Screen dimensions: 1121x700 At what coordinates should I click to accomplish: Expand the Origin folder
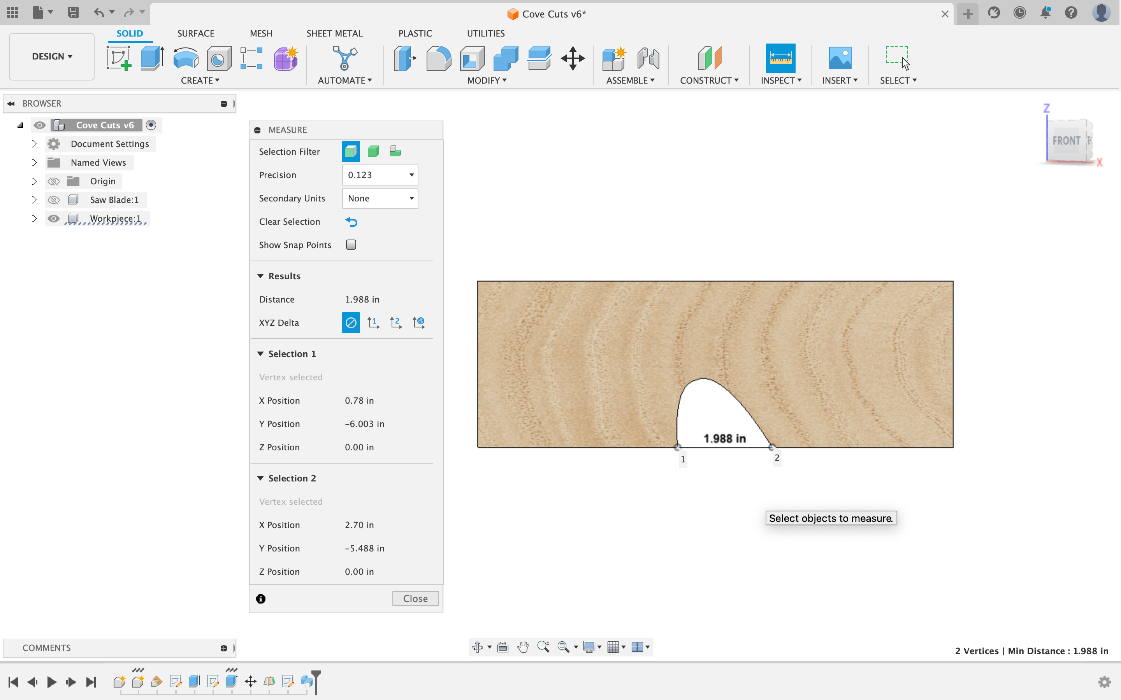(x=32, y=181)
